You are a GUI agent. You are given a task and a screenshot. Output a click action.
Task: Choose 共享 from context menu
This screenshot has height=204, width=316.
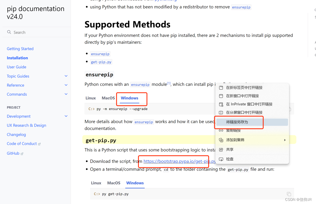coord(252,149)
